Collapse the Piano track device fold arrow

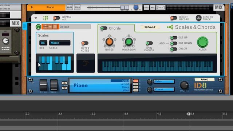32,7
